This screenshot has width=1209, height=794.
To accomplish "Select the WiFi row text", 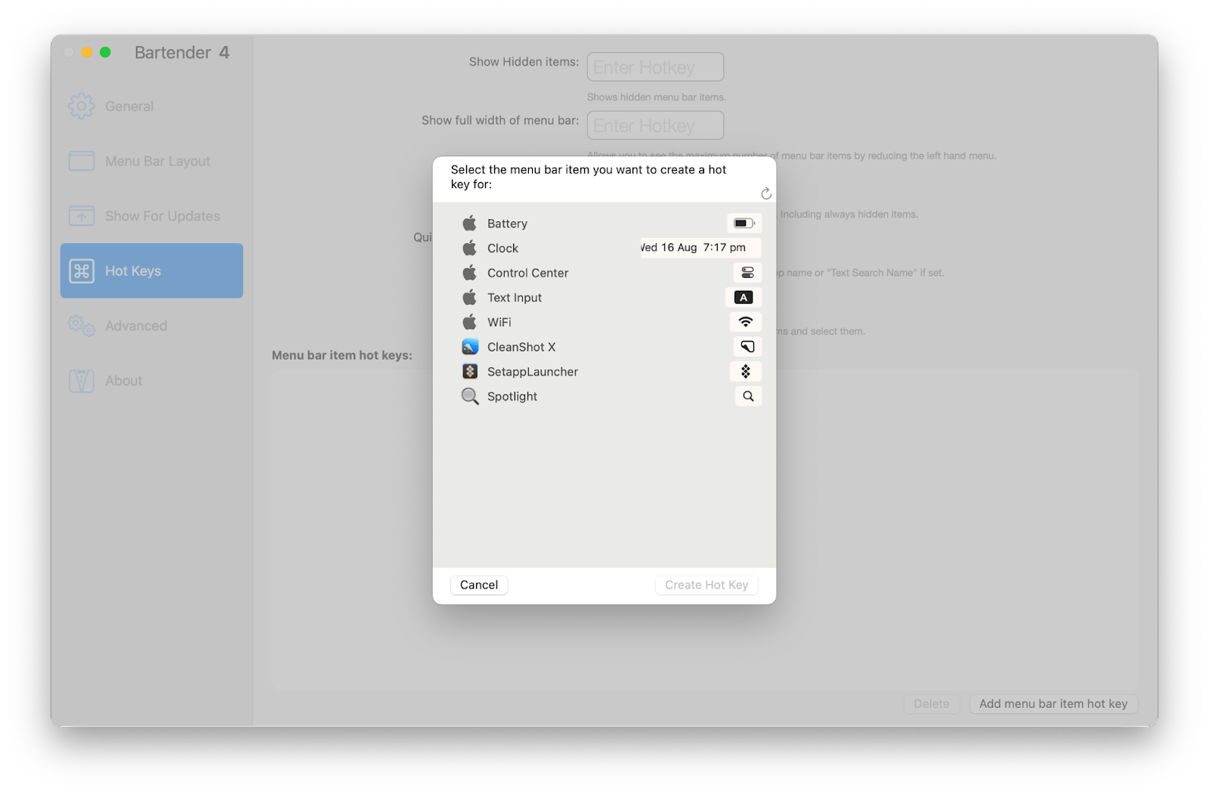I will click(499, 322).
